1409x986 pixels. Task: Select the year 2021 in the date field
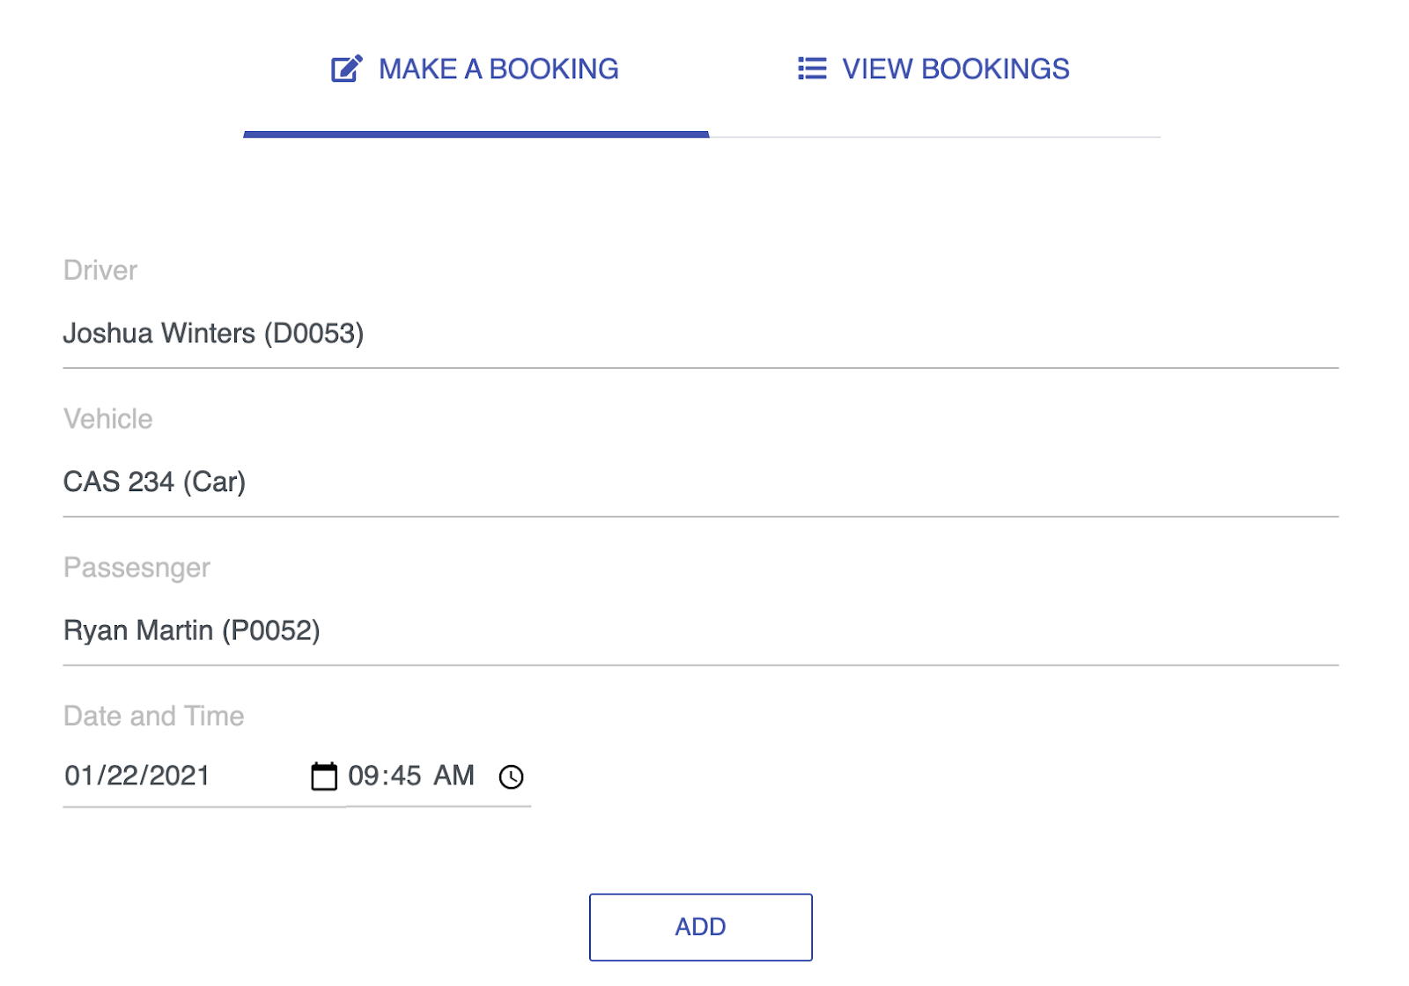pos(180,776)
